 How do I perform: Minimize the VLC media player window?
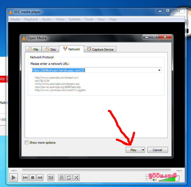click(x=160, y=11)
